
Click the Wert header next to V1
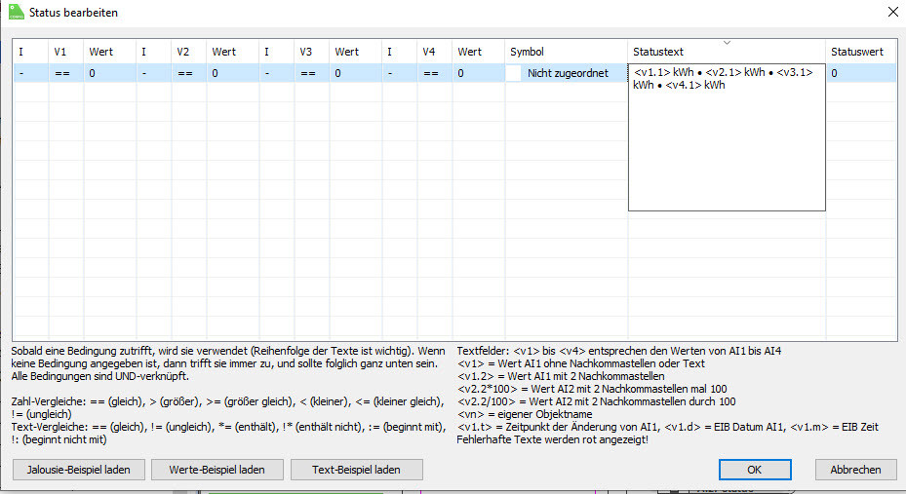(110, 52)
